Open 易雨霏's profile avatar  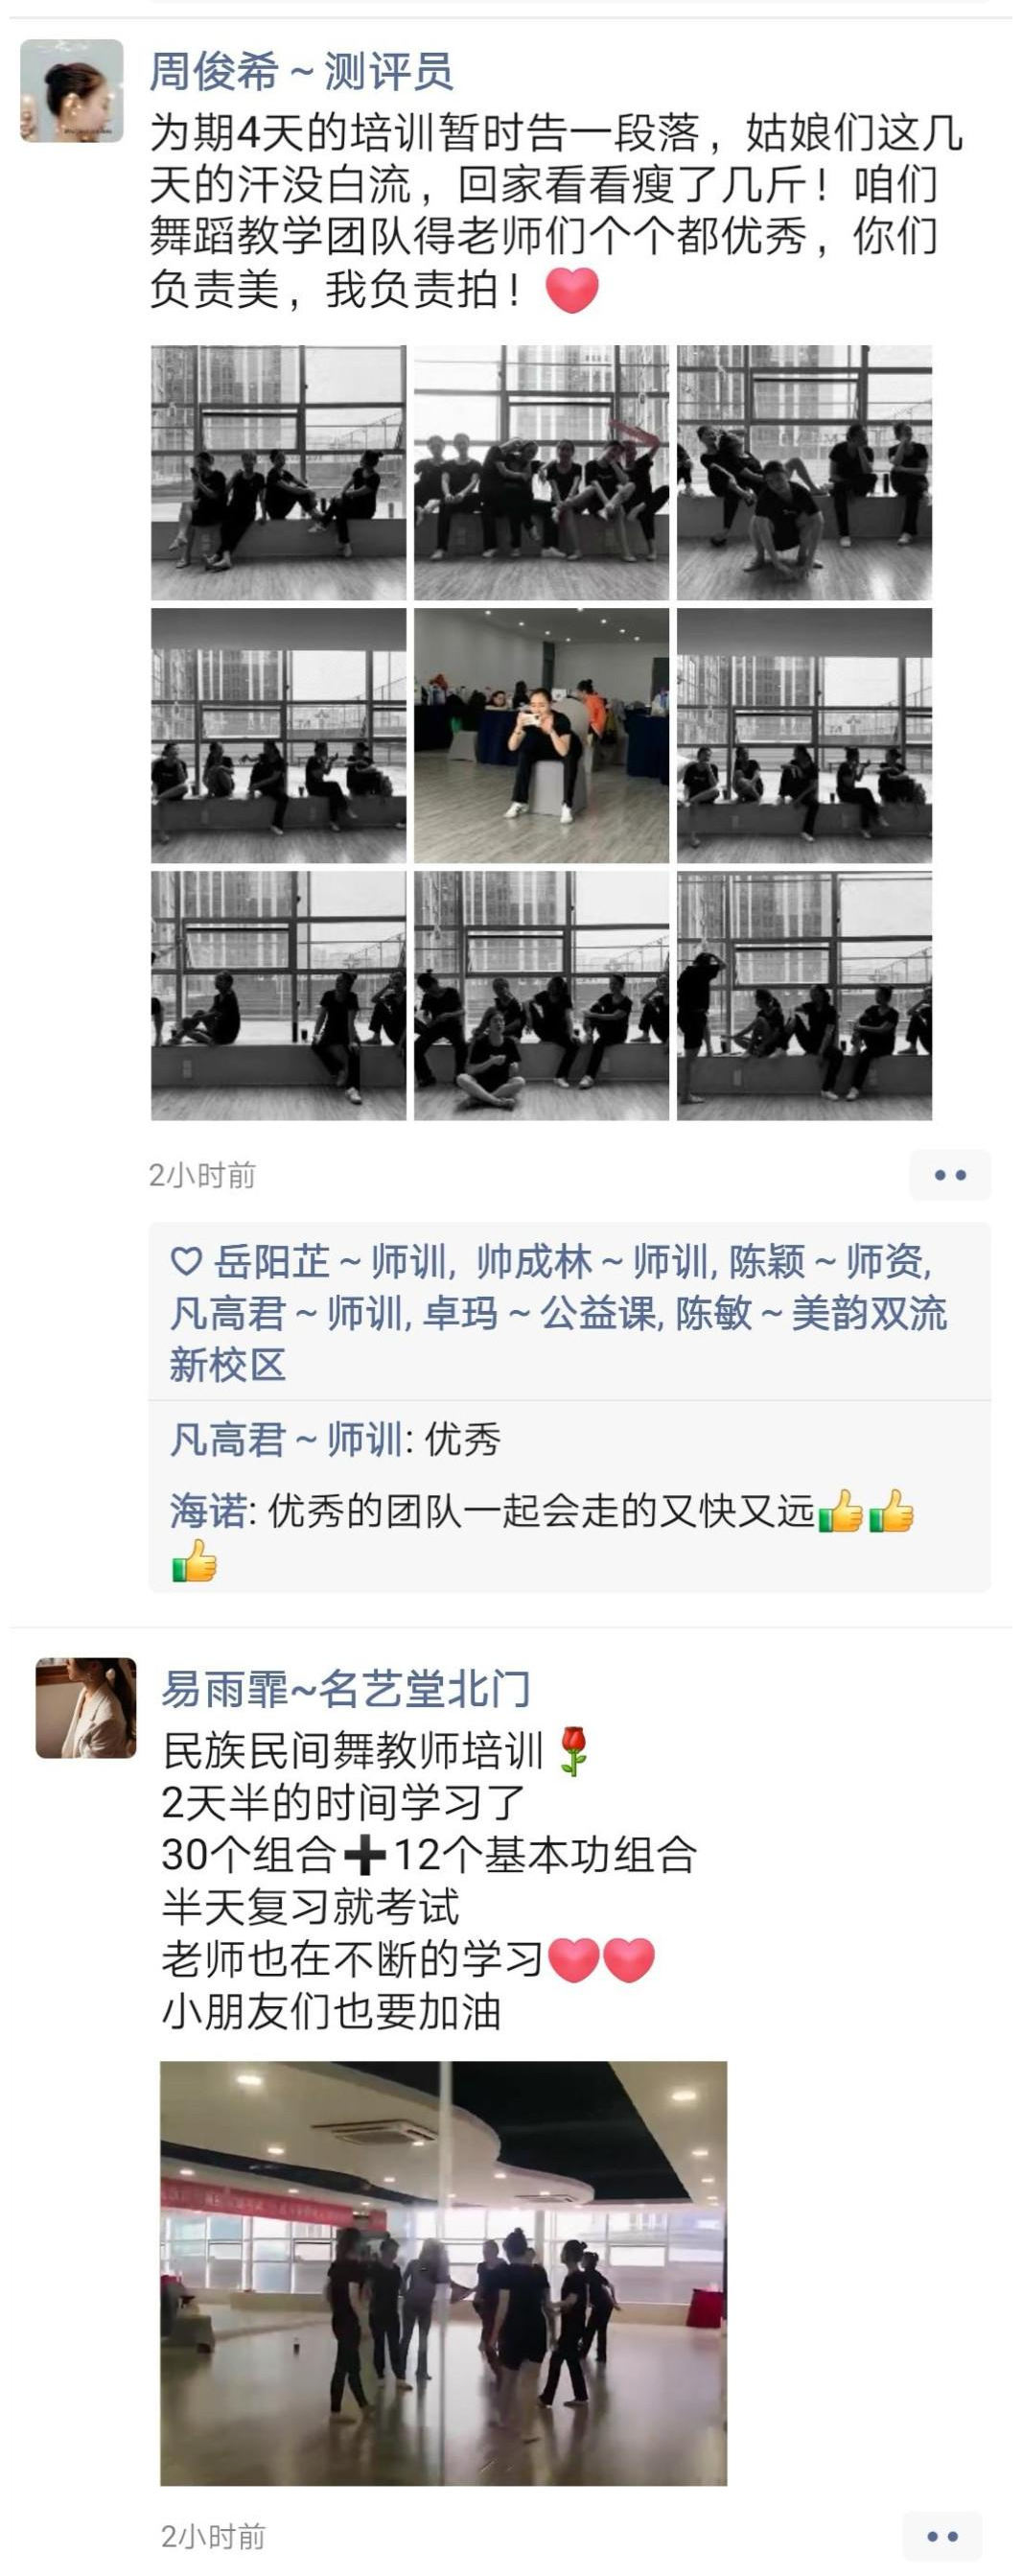(x=86, y=1708)
